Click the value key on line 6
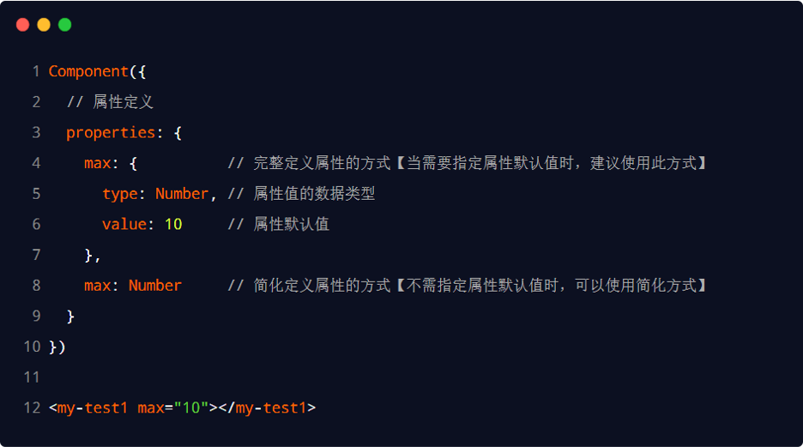The width and height of the screenshot is (803, 447). pyautogui.click(x=124, y=225)
